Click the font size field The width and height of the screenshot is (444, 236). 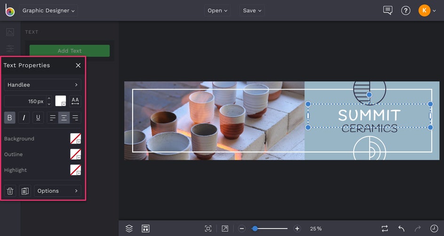(x=25, y=101)
